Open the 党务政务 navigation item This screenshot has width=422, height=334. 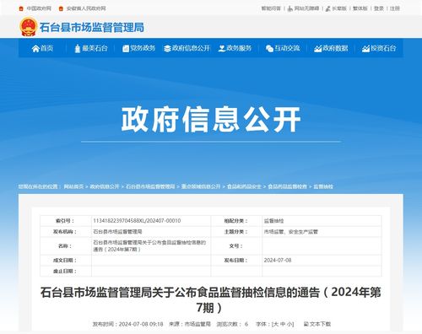138,48
